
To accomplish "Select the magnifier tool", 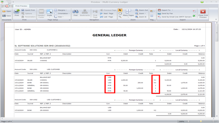I will 120,17.
